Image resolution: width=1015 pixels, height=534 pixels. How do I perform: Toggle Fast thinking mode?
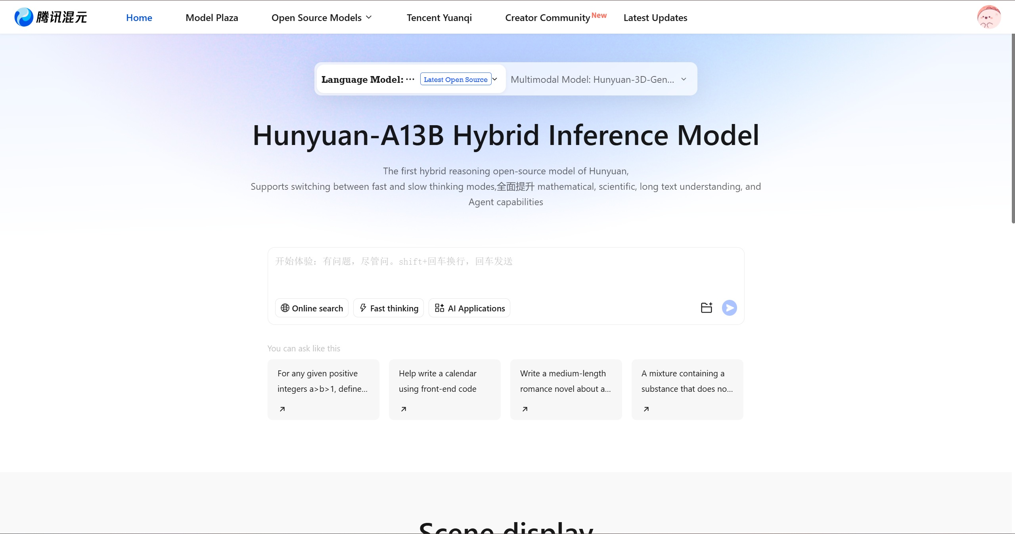pos(389,308)
